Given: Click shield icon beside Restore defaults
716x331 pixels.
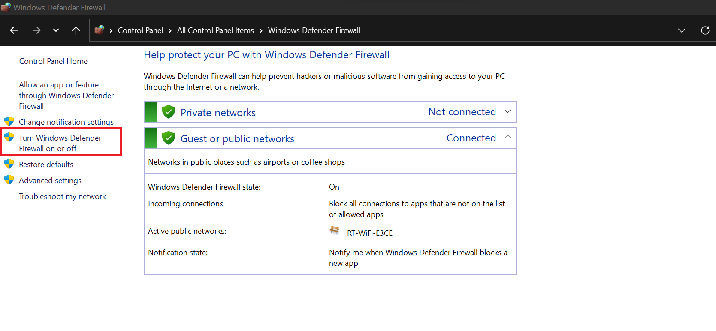Looking at the screenshot, I should tap(9, 164).
